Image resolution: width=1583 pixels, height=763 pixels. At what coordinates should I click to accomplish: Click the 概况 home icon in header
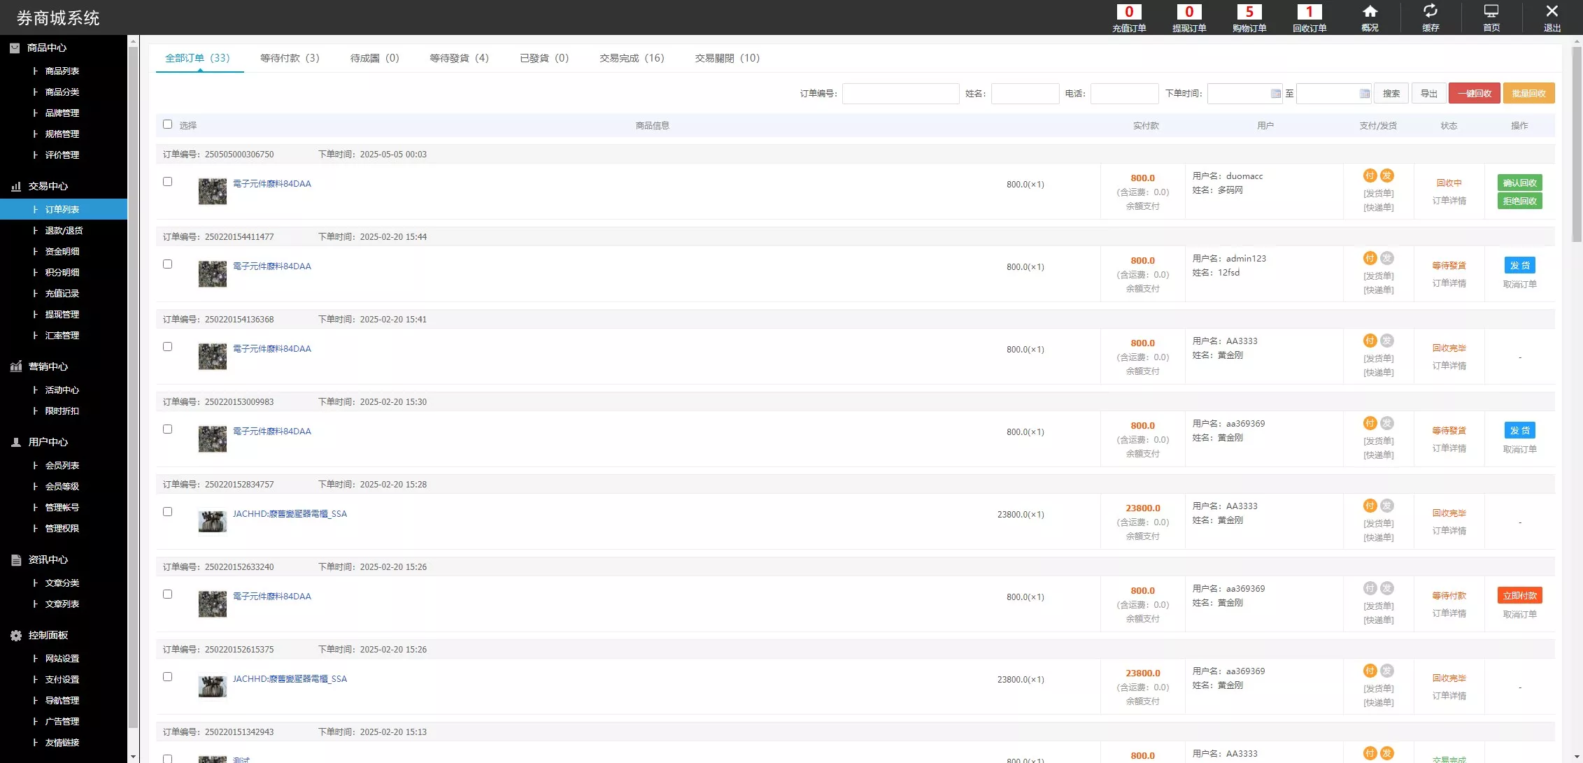click(1370, 11)
